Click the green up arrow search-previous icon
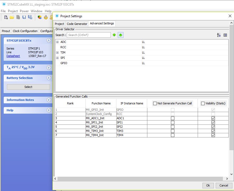This screenshot has width=234, height=191. coord(121,35)
